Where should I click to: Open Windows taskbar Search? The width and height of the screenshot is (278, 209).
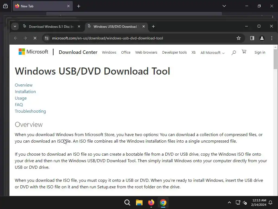point(127,202)
